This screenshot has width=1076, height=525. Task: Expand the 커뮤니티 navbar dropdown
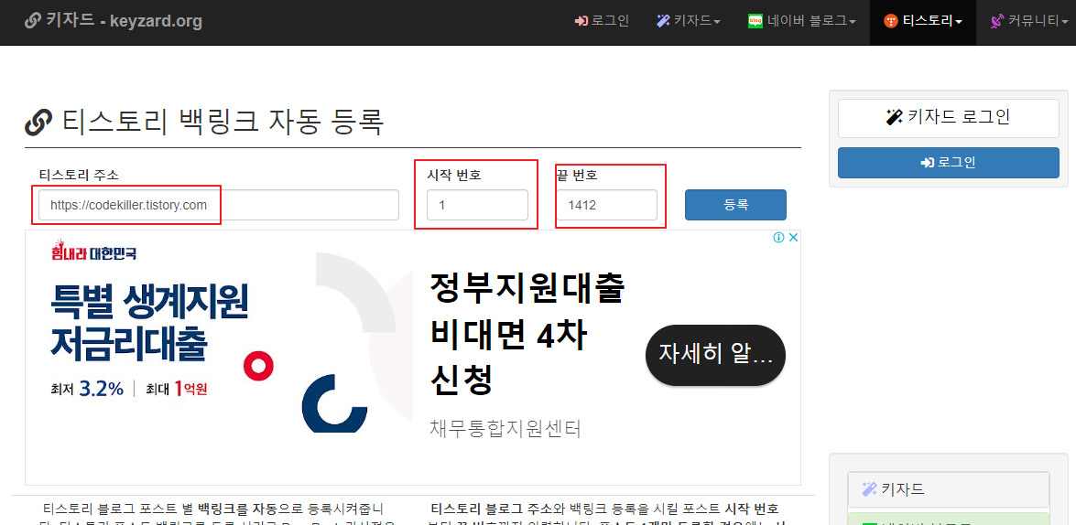1028,21
